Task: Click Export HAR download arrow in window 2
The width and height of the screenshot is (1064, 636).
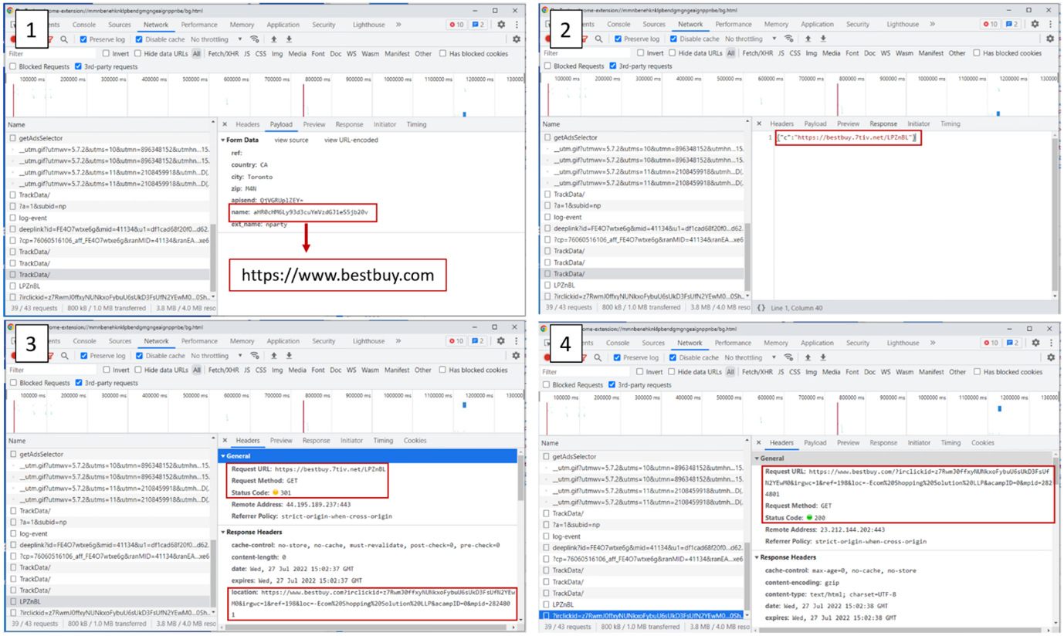Action: point(823,39)
